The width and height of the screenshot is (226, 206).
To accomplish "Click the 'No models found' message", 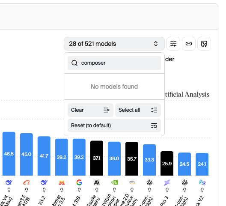I will (114, 87).
